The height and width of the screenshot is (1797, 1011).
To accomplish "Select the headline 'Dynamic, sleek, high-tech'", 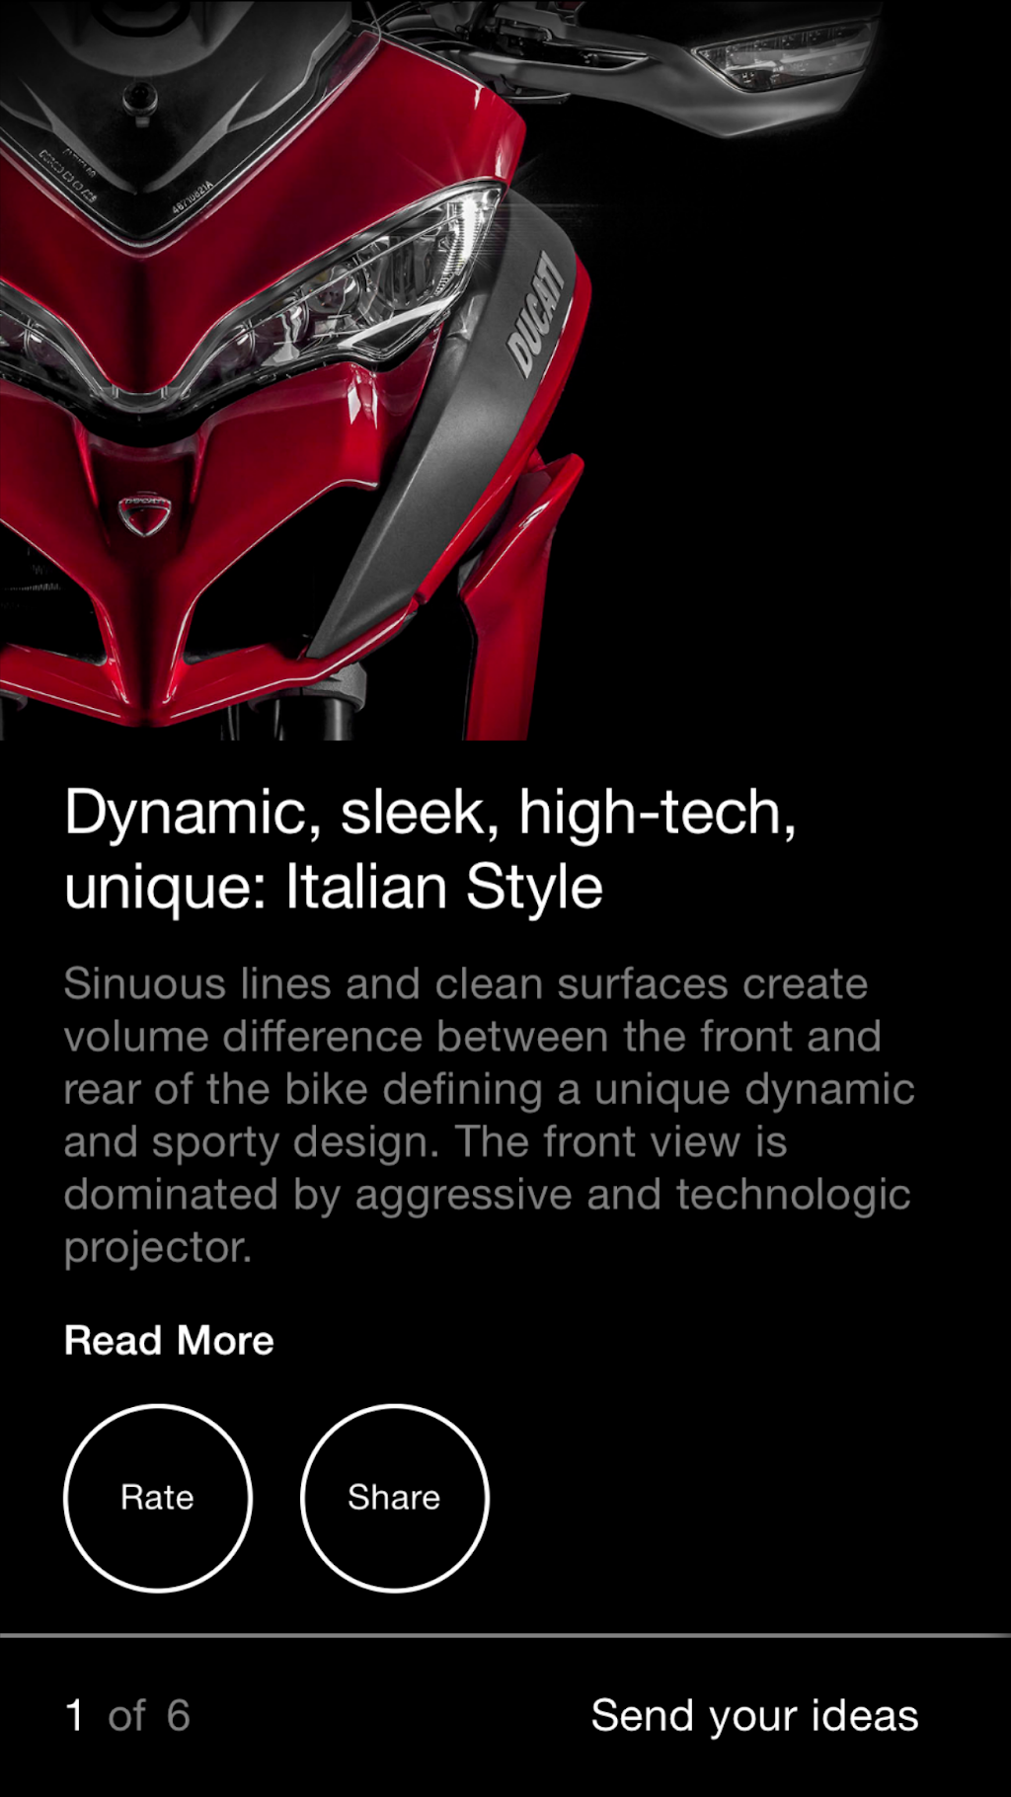I will pos(430,814).
